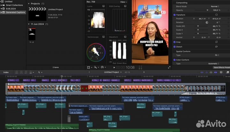Open the RGB Overlay scope settings icon
The height and width of the screenshot is (132, 230).
125,6
